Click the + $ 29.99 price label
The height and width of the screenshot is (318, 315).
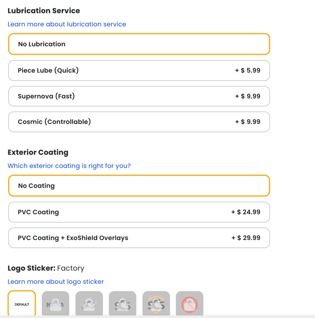coord(246,238)
